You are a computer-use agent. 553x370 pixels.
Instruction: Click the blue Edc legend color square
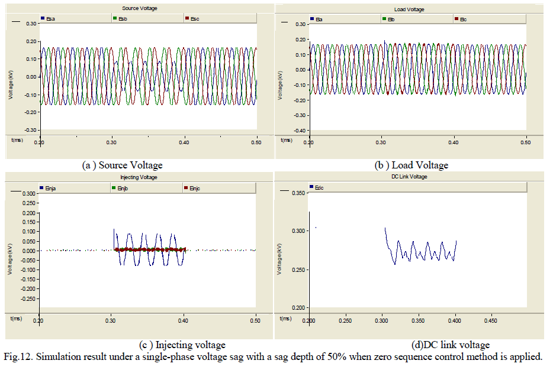point(311,187)
